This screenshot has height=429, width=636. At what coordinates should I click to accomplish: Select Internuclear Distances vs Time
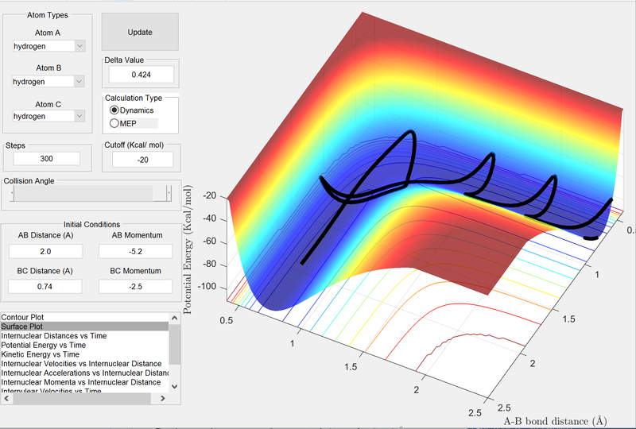84,336
